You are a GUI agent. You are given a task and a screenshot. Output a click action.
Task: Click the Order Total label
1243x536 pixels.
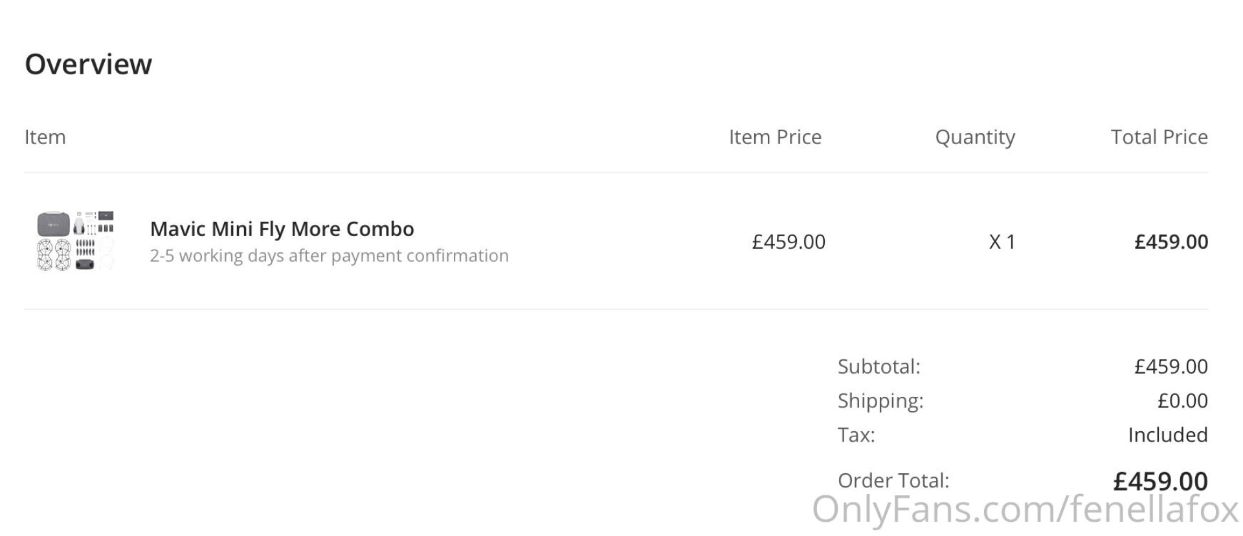893,480
